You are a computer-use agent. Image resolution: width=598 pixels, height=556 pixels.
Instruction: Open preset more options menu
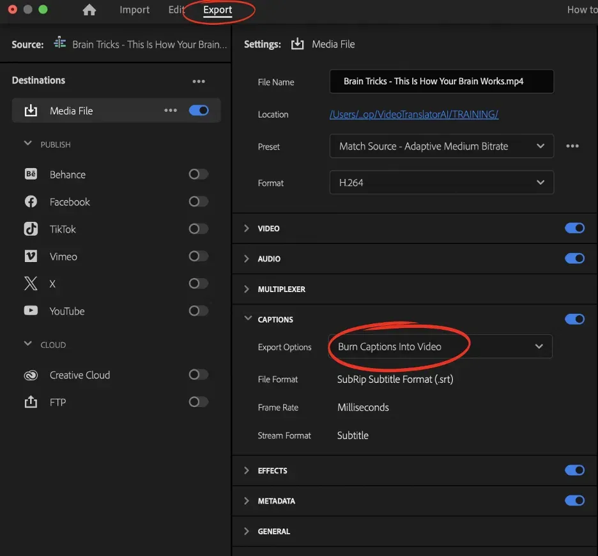pos(572,146)
